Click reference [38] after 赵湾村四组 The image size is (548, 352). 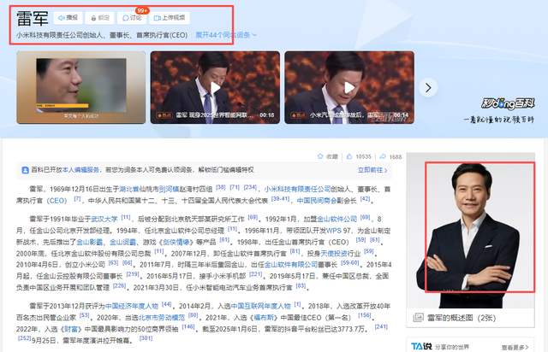pyautogui.click(x=221, y=187)
